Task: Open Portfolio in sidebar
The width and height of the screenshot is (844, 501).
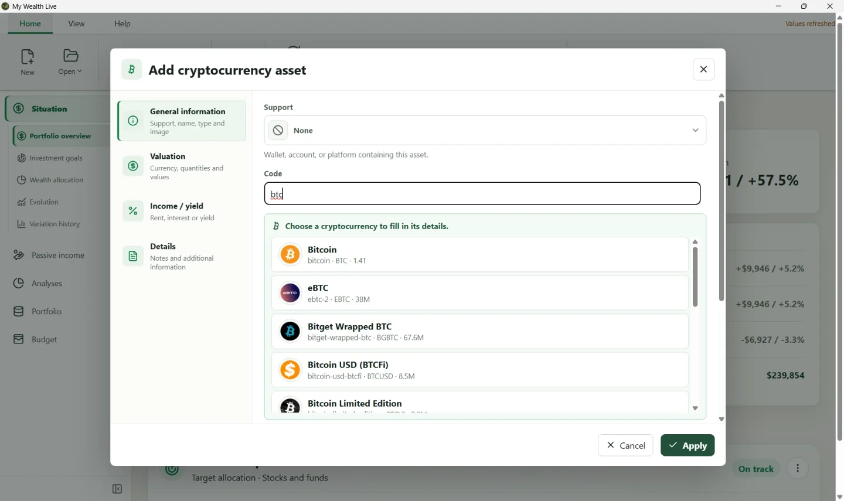Action: [x=38, y=311]
